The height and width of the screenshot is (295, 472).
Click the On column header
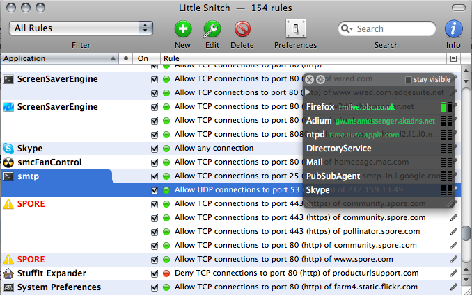[x=146, y=58]
